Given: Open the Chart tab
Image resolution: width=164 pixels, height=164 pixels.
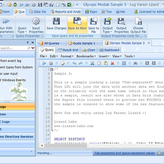Looking at the screenshot, I should click(x=89, y=50).
